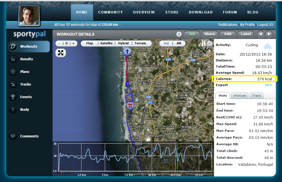The height and width of the screenshot is (182, 282).
Task: Click the 16.34 km distance value
Action: (x=264, y=61)
